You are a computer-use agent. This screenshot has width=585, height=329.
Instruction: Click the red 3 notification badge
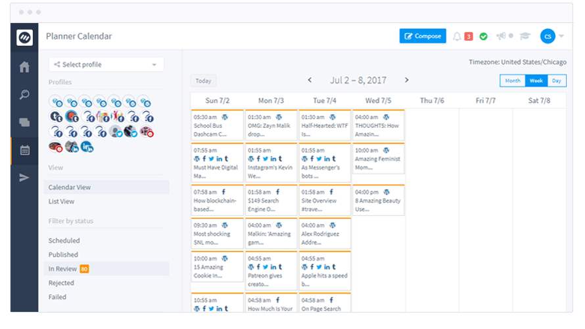[x=469, y=36]
